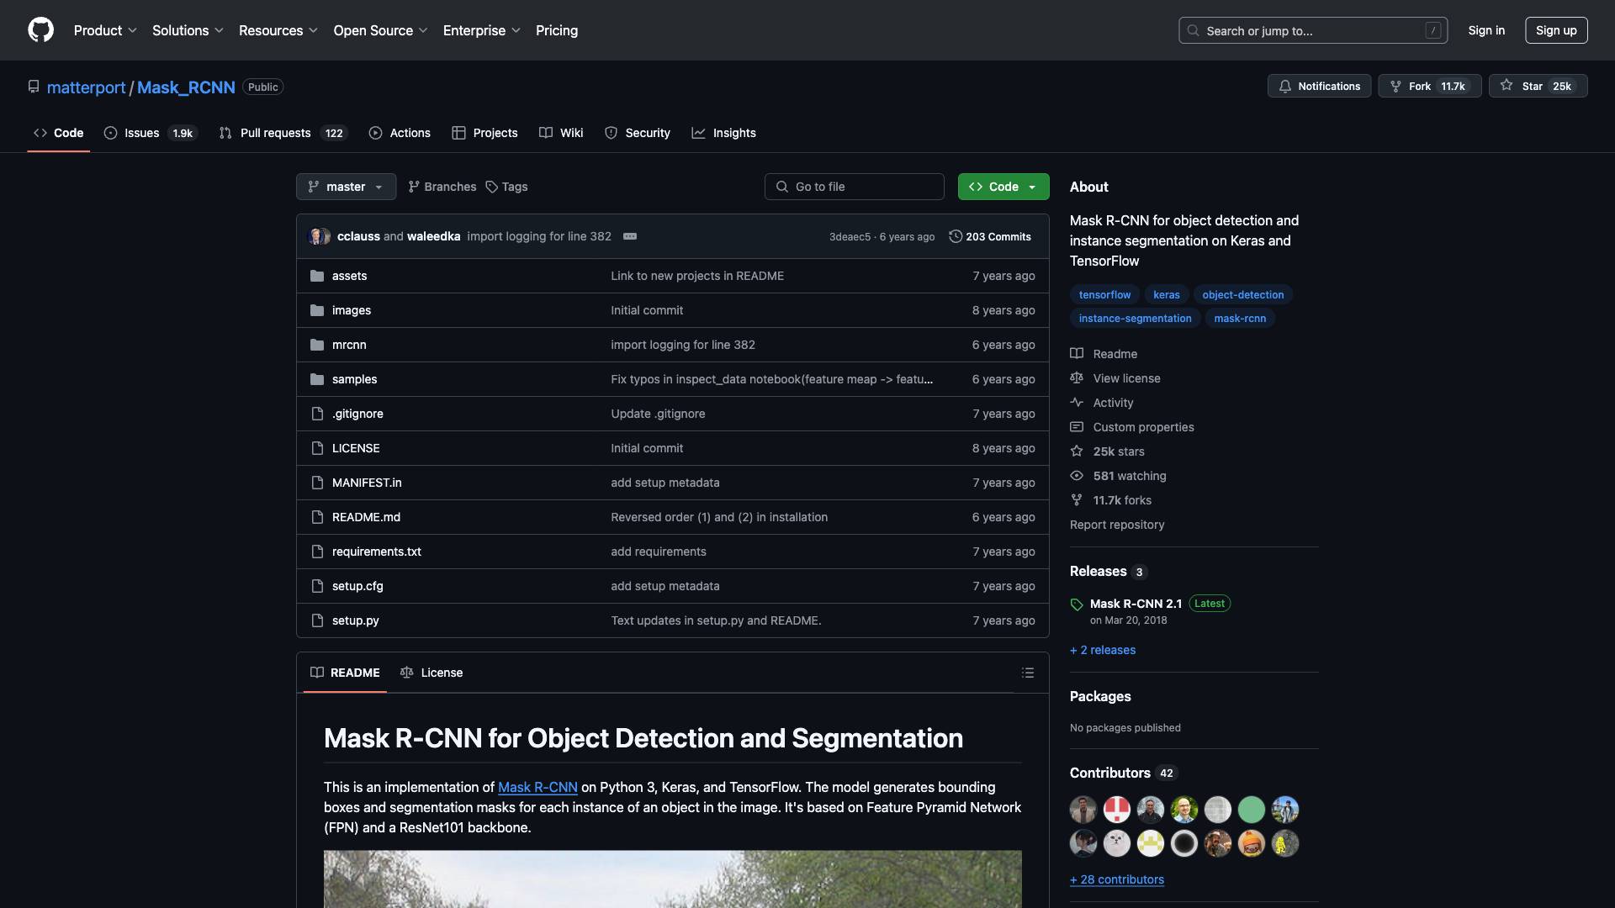Click the book icon beside Readme

pyautogui.click(x=1077, y=354)
